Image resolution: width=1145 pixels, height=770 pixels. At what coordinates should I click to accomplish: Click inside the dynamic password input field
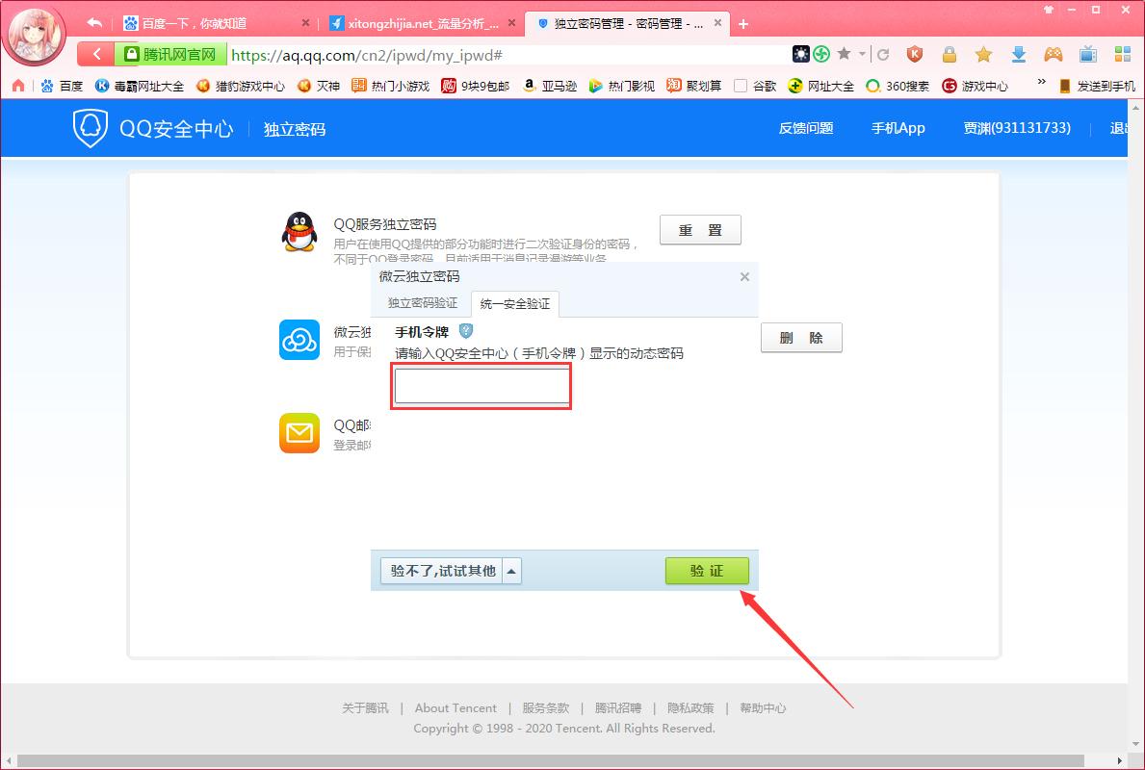[x=481, y=385]
